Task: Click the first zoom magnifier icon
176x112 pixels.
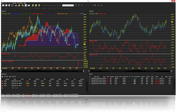Action: 76,5
